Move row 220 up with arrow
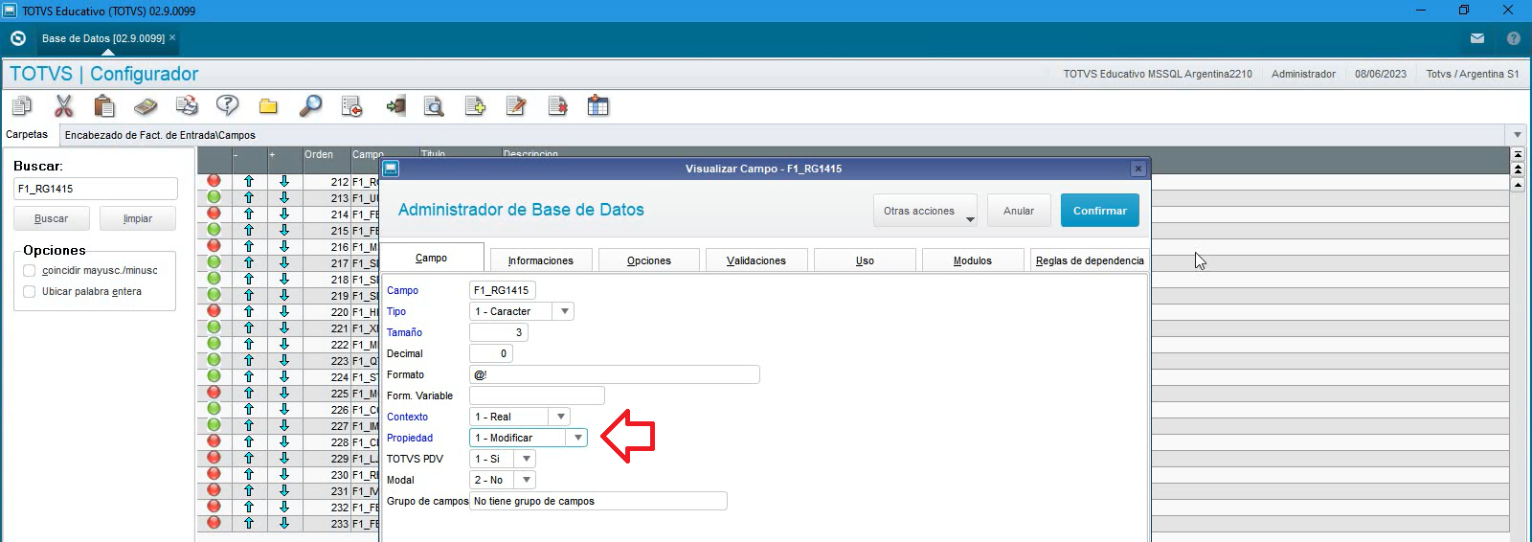The height and width of the screenshot is (542, 1532). [x=249, y=311]
